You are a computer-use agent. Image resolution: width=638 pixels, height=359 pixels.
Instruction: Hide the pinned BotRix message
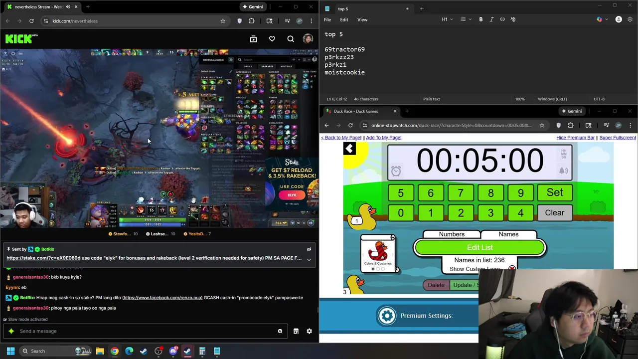click(309, 249)
